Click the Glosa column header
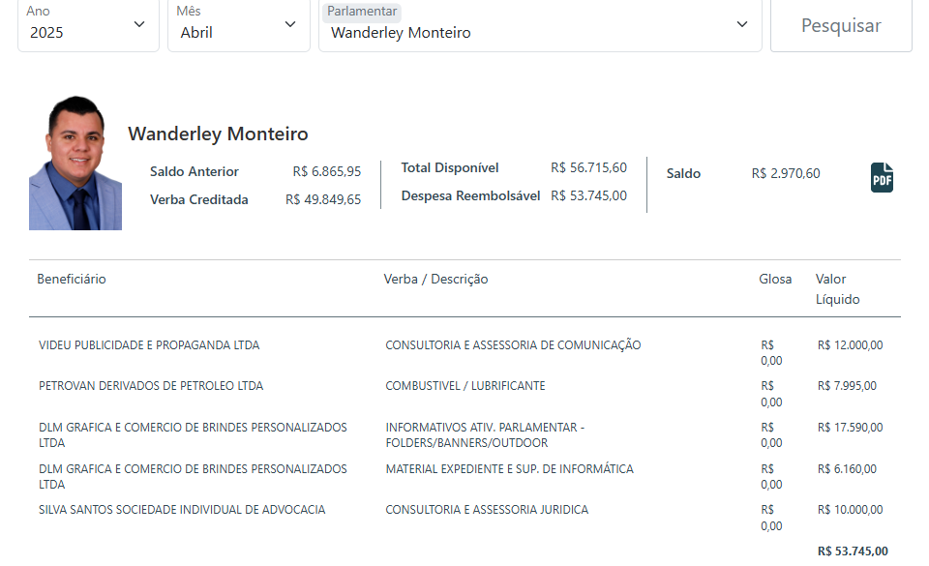 pos(775,280)
